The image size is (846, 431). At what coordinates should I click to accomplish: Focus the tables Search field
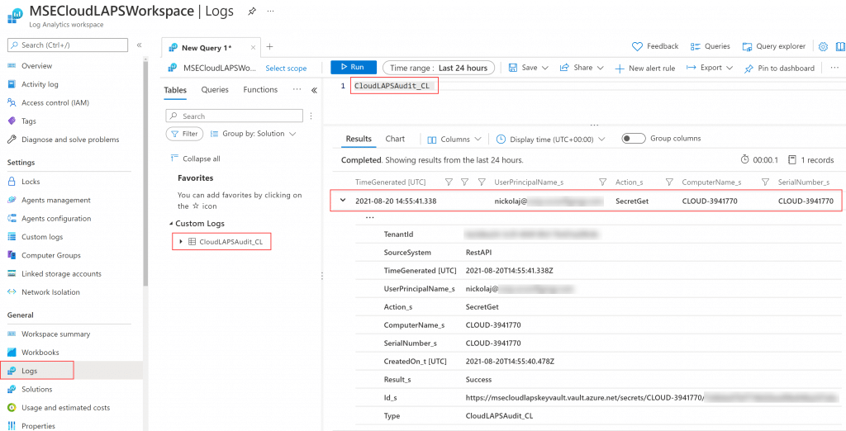pyautogui.click(x=234, y=116)
